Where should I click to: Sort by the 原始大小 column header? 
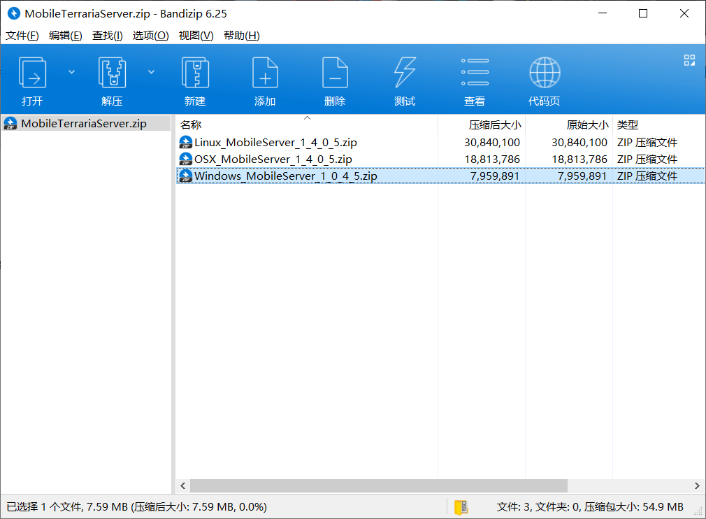(x=569, y=125)
